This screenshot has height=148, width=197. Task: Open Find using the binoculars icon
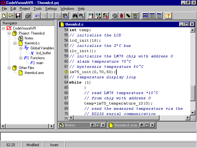tap(74, 16)
